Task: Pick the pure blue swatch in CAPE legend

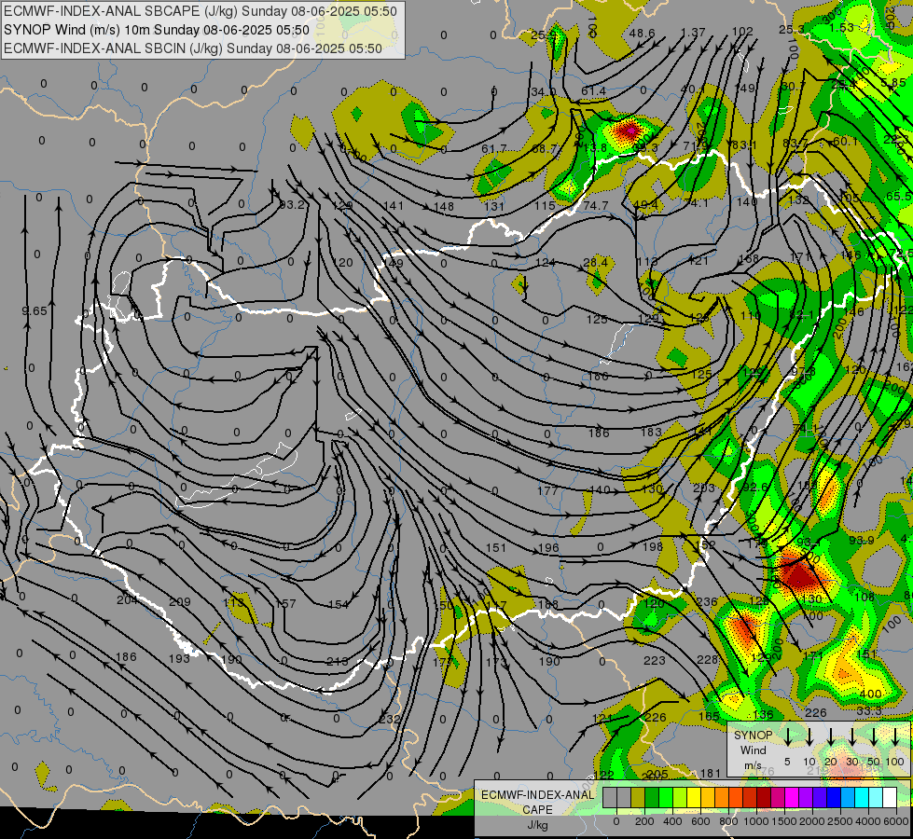Action: click(835, 797)
